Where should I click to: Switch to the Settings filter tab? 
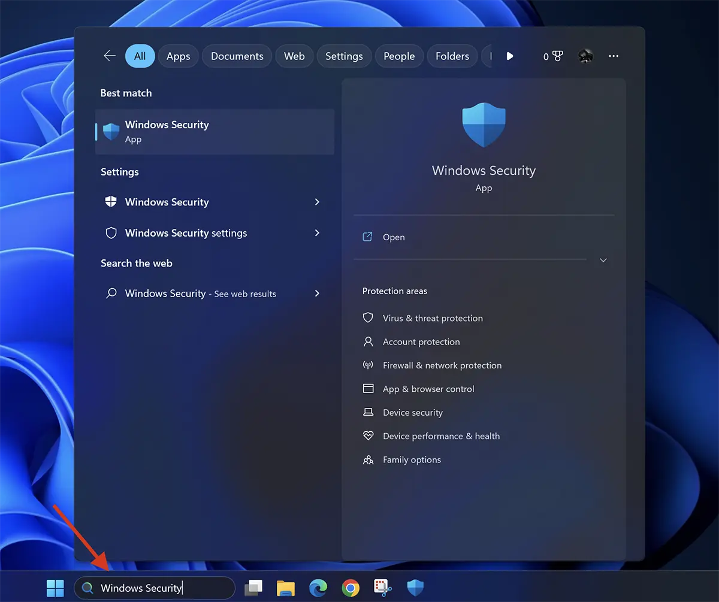pos(344,56)
